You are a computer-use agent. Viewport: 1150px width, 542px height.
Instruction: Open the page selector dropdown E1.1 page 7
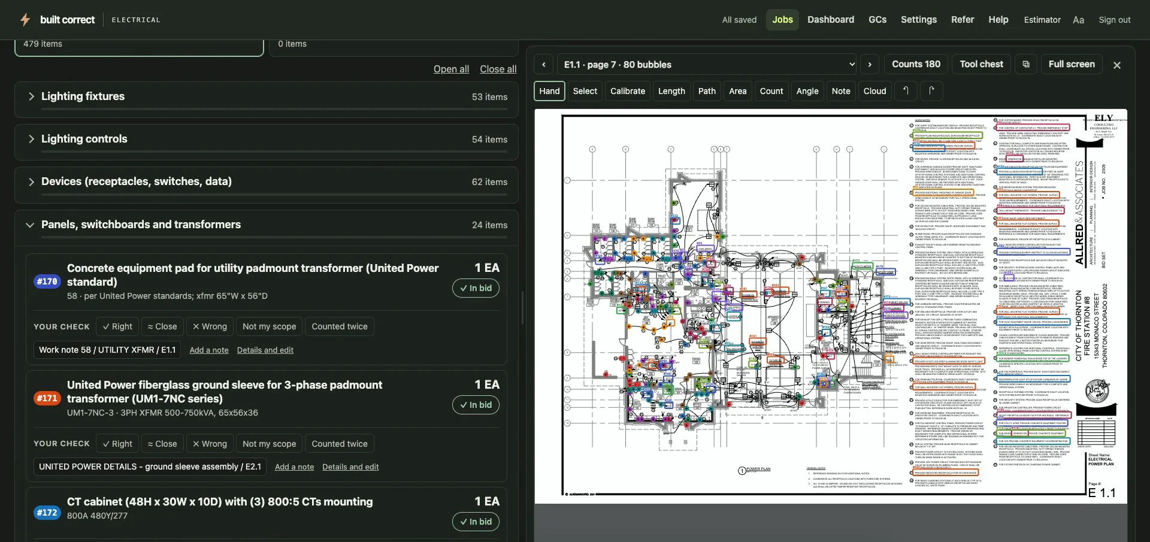click(707, 65)
